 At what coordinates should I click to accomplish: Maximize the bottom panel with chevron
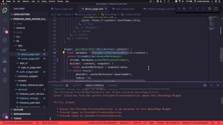tap(211, 85)
